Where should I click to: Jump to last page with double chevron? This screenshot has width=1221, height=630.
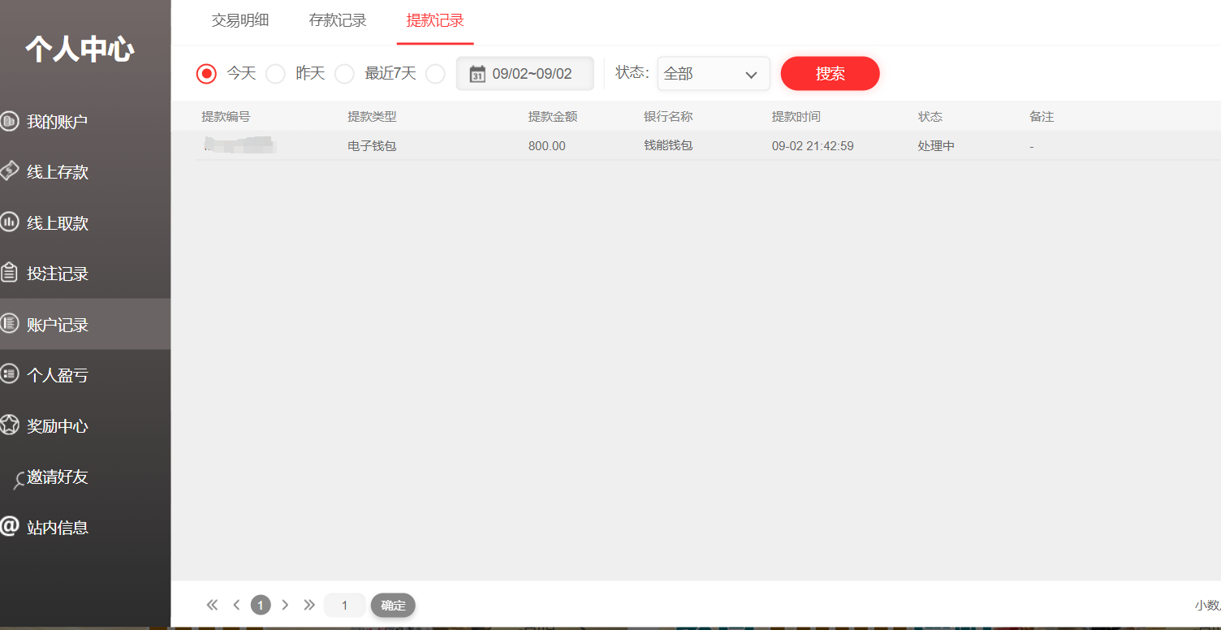pyautogui.click(x=309, y=605)
